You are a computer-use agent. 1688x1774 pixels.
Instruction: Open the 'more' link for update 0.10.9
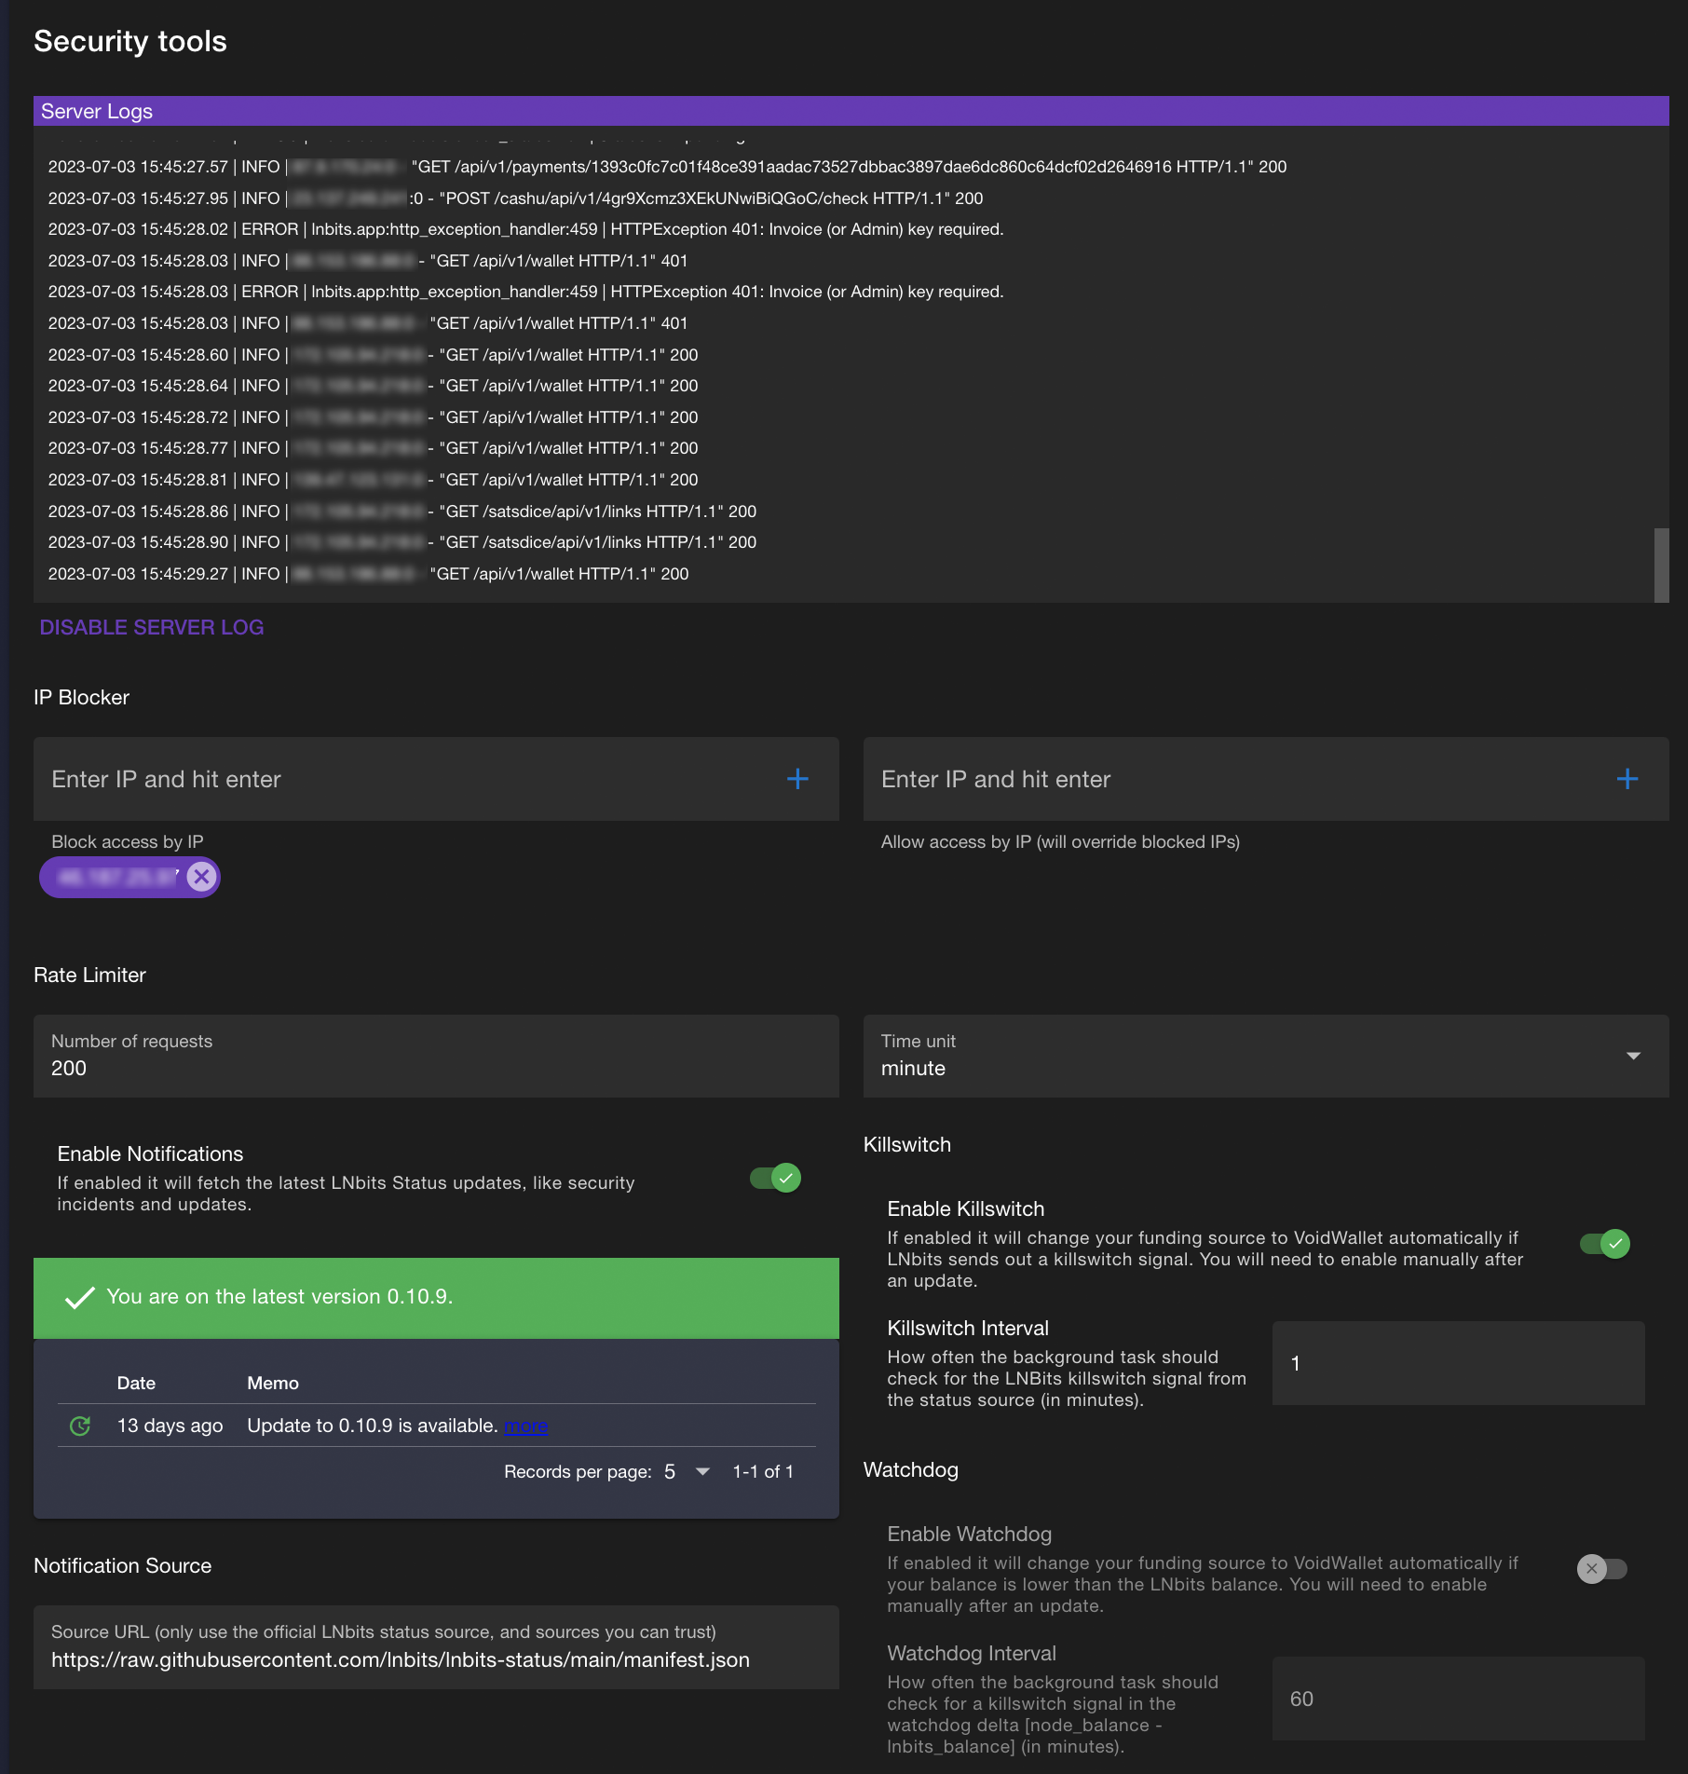tap(525, 1426)
